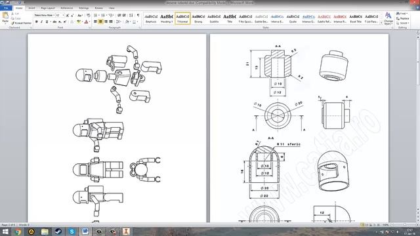Click the Copy command
The image size is (420, 236).
[16, 18]
